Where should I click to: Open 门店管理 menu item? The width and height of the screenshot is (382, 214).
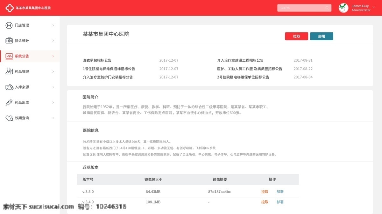tap(30, 25)
